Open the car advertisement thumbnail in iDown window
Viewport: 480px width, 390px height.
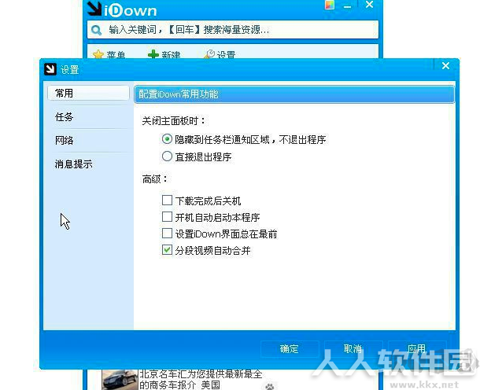120,380
